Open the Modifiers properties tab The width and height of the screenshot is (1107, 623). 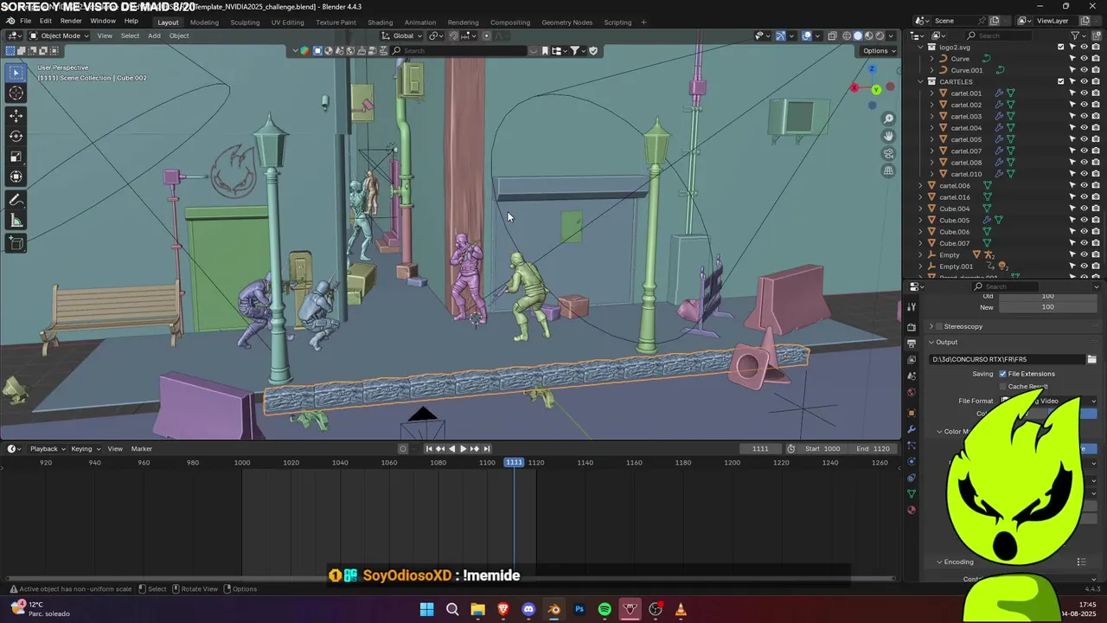[912, 429]
